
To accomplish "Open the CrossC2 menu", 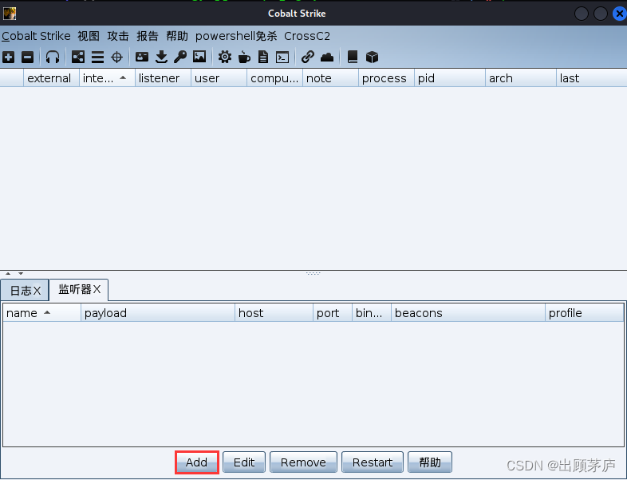I will (307, 36).
